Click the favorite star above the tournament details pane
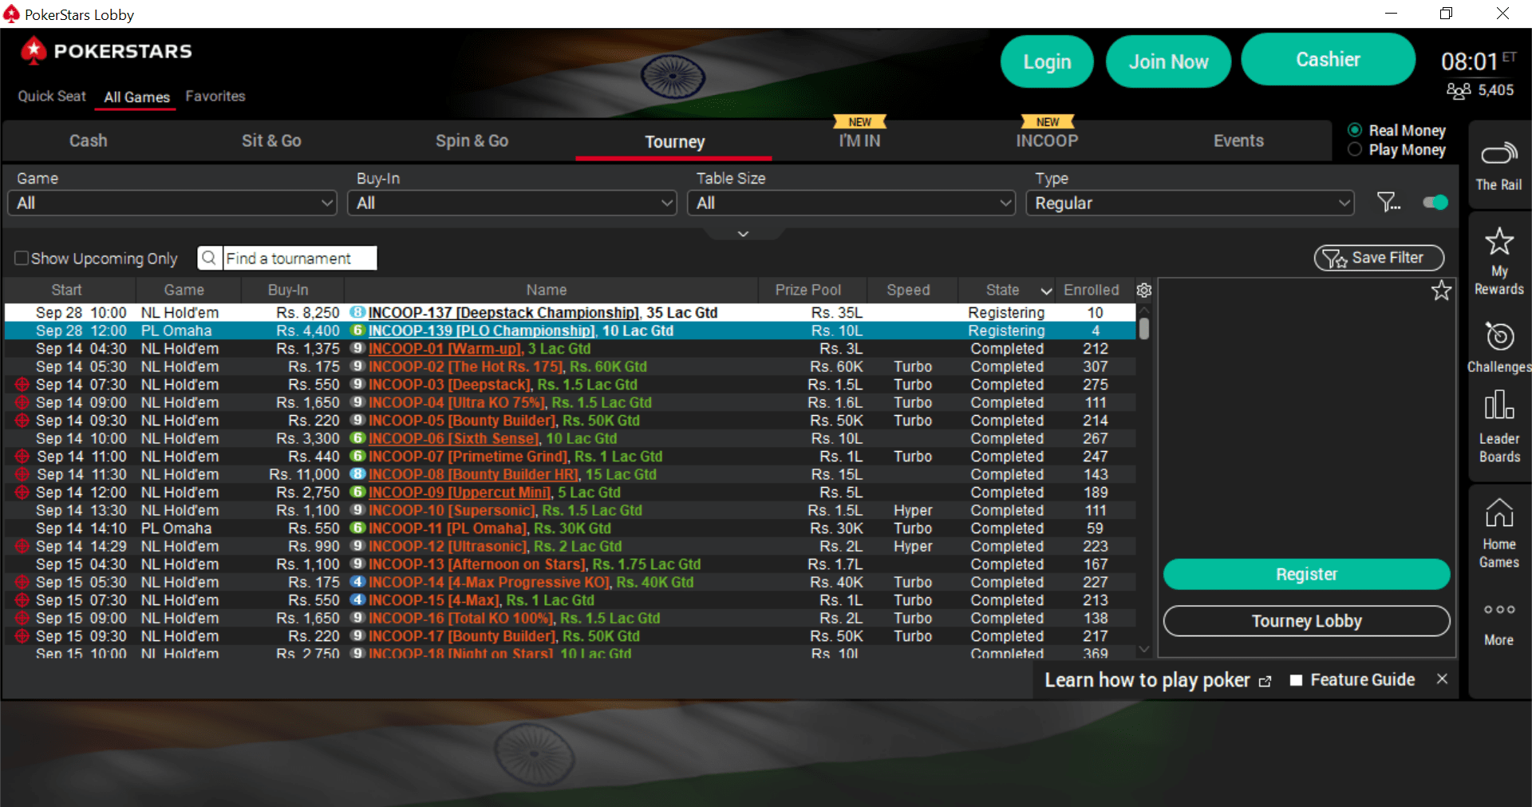1532x807 pixels. click(1441, 291)
